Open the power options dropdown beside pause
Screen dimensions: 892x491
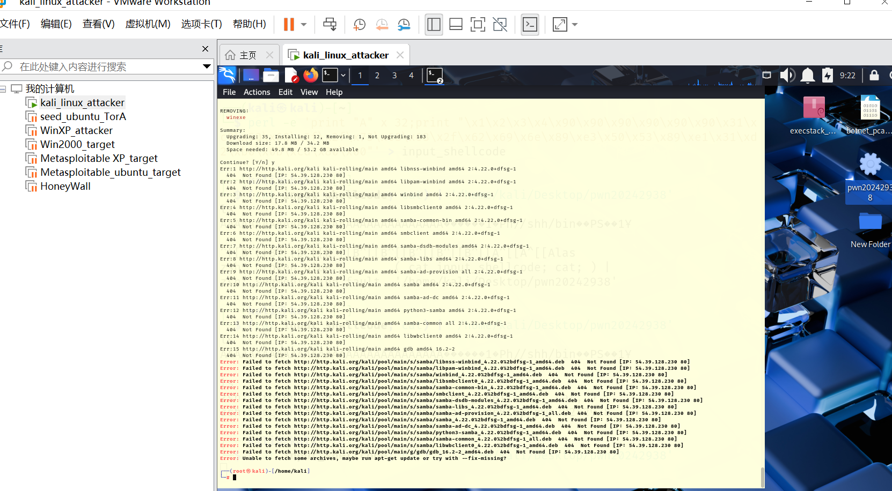pyautogui.click(x=304, y=25)
